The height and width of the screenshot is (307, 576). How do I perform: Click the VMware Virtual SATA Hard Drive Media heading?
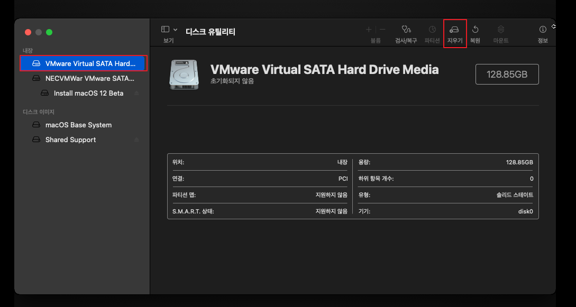click(324, 69)
